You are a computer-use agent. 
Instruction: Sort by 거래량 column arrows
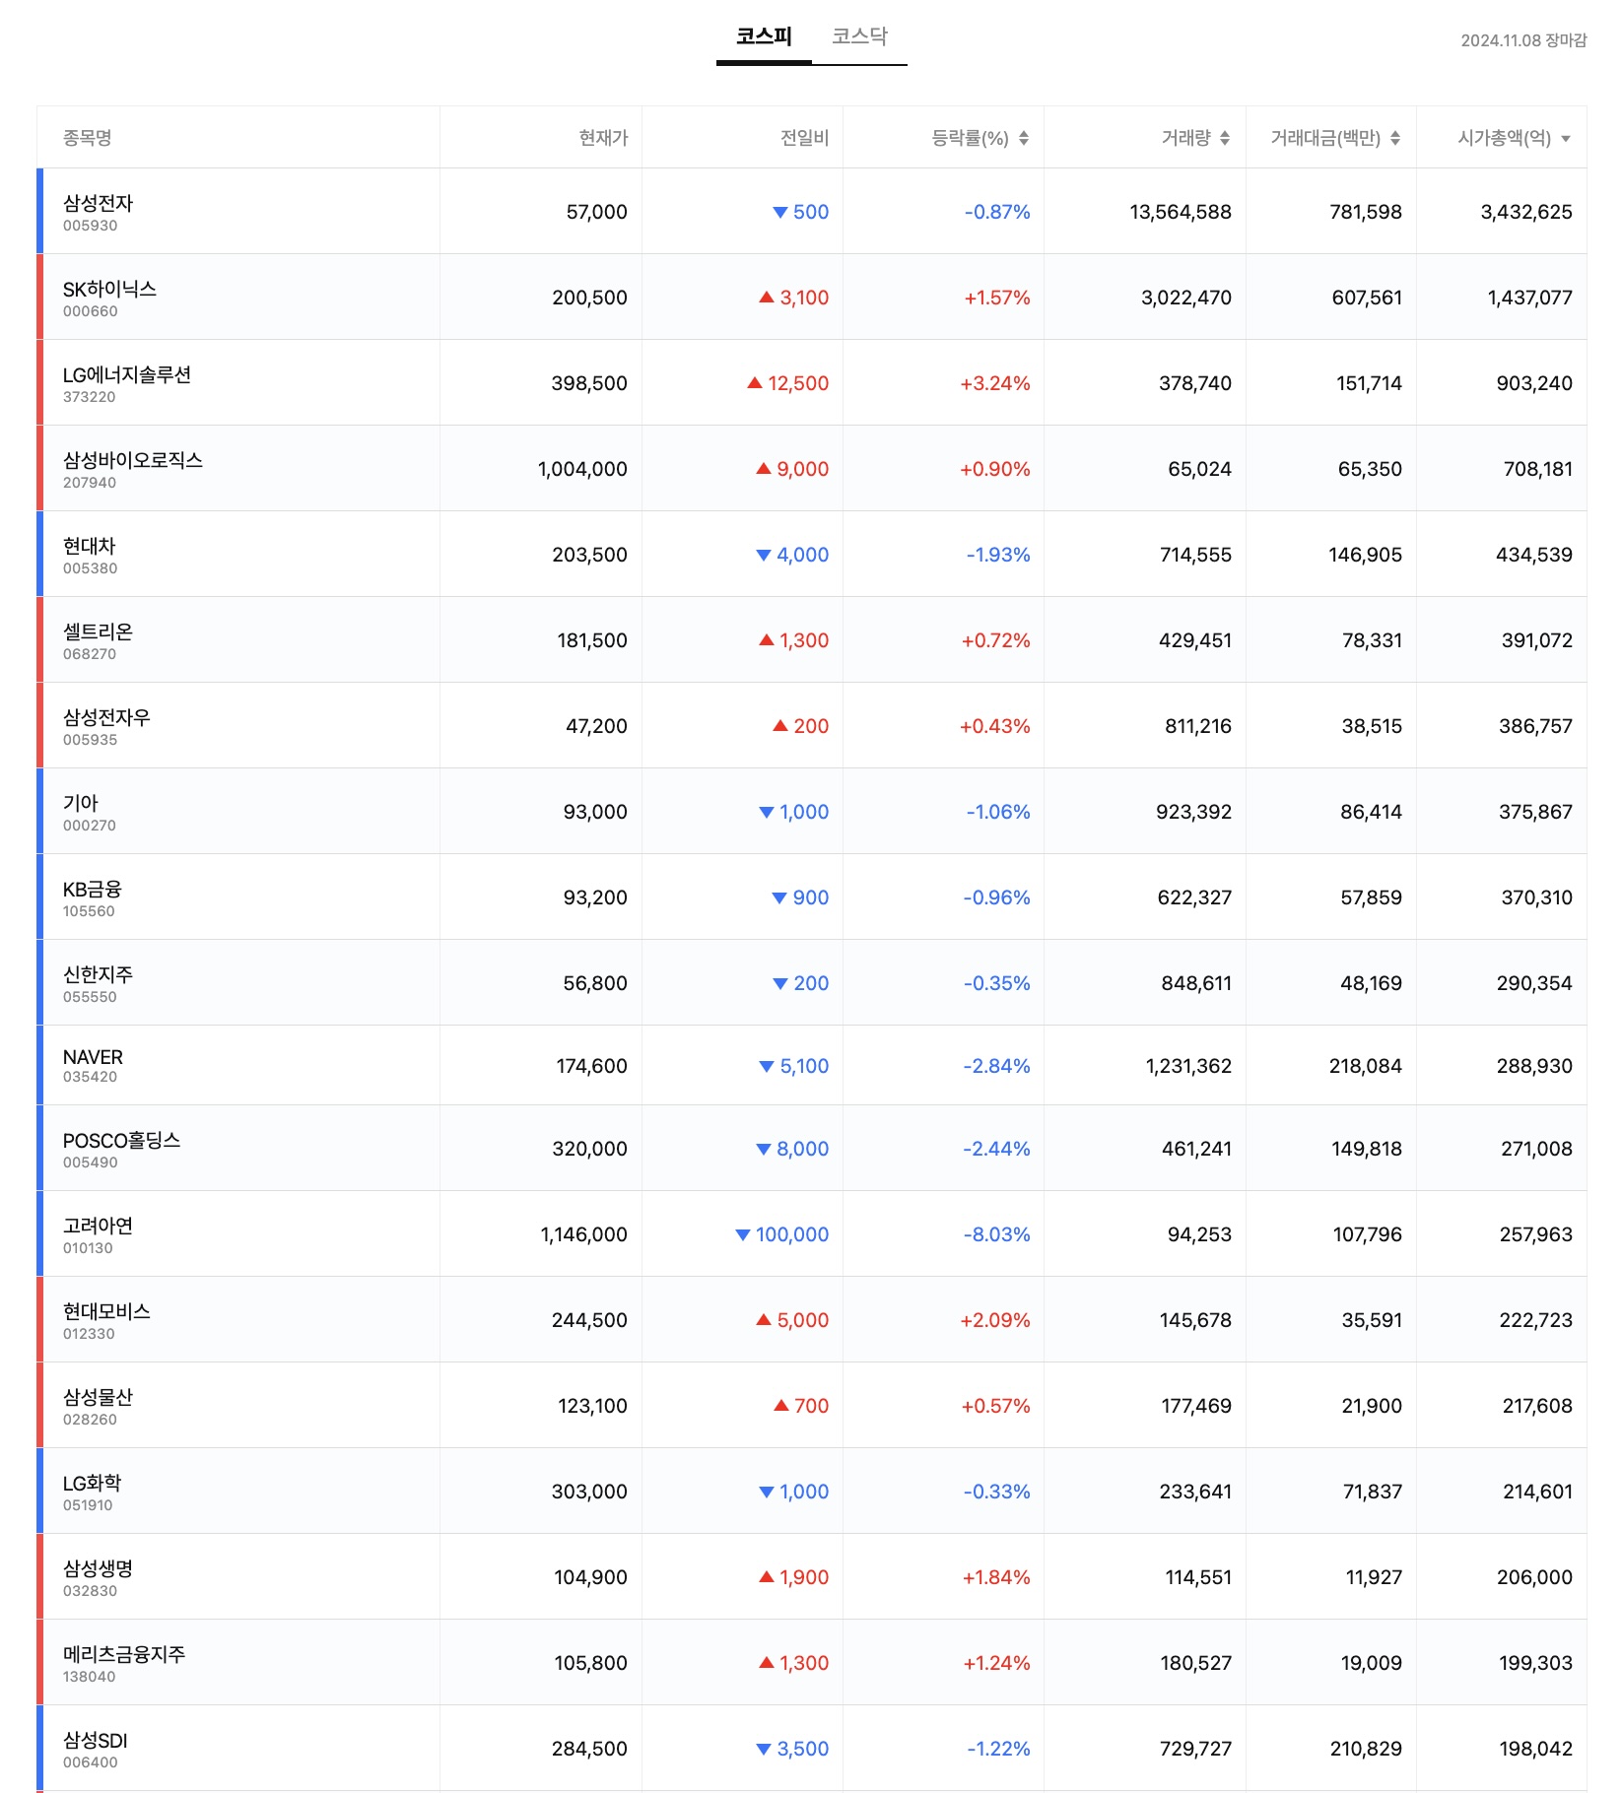coord(1225,138)
